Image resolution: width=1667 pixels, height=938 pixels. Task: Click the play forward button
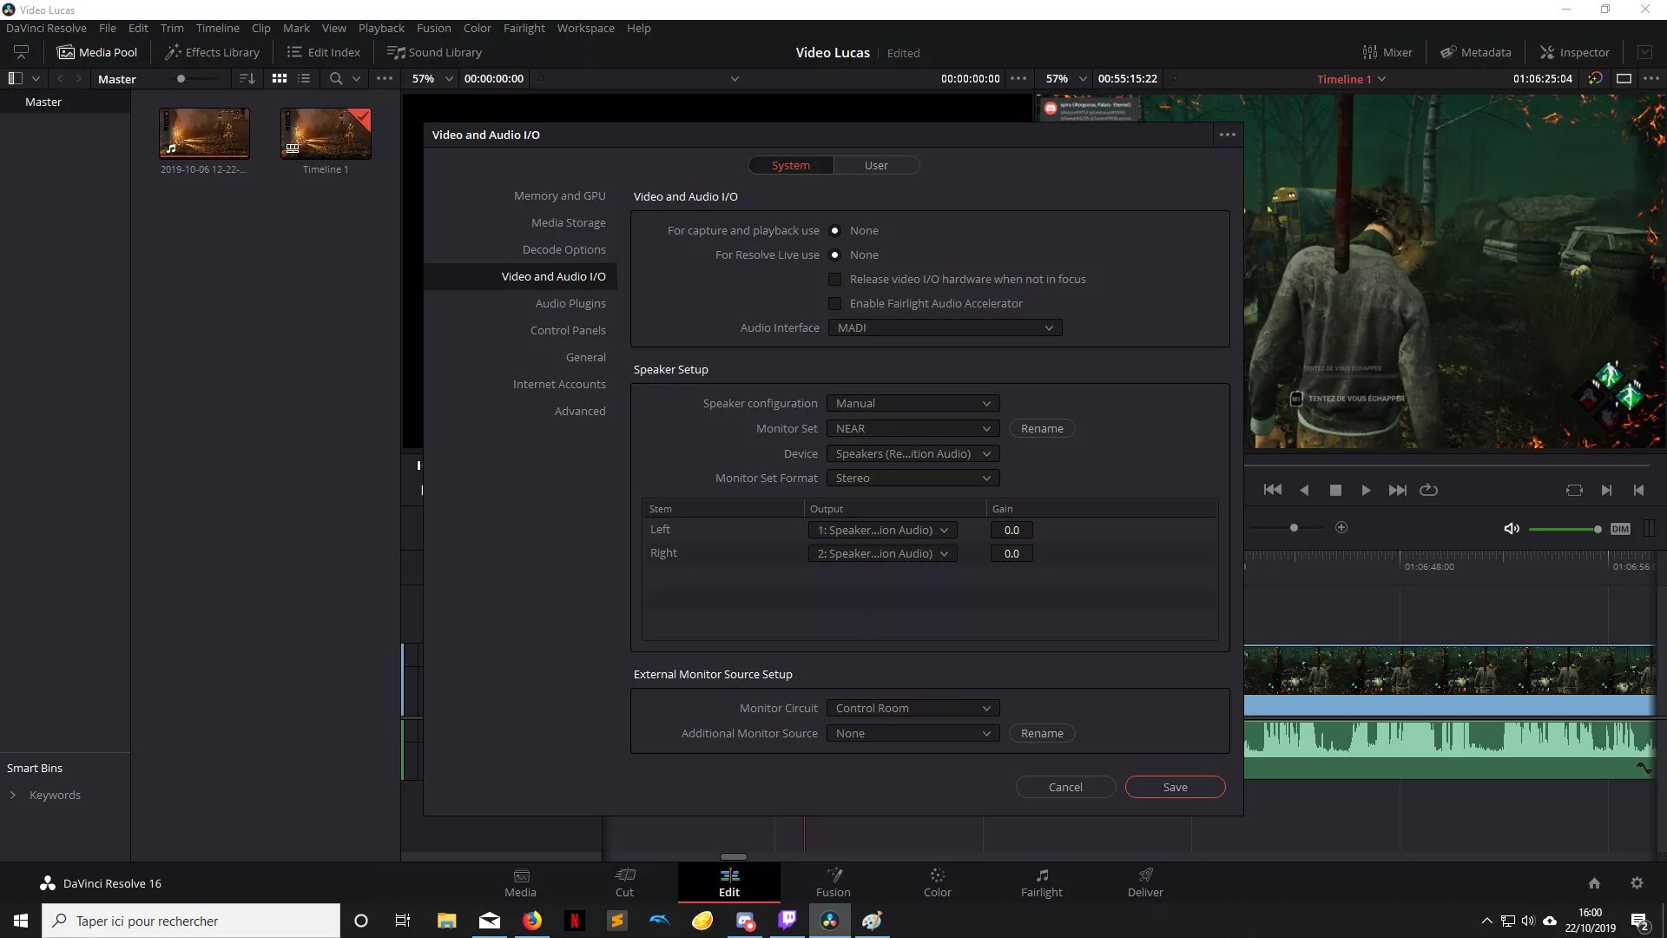(x=1366, y=490)
